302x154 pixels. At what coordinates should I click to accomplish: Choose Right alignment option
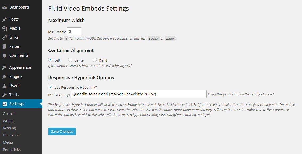(x=95, y=60)
